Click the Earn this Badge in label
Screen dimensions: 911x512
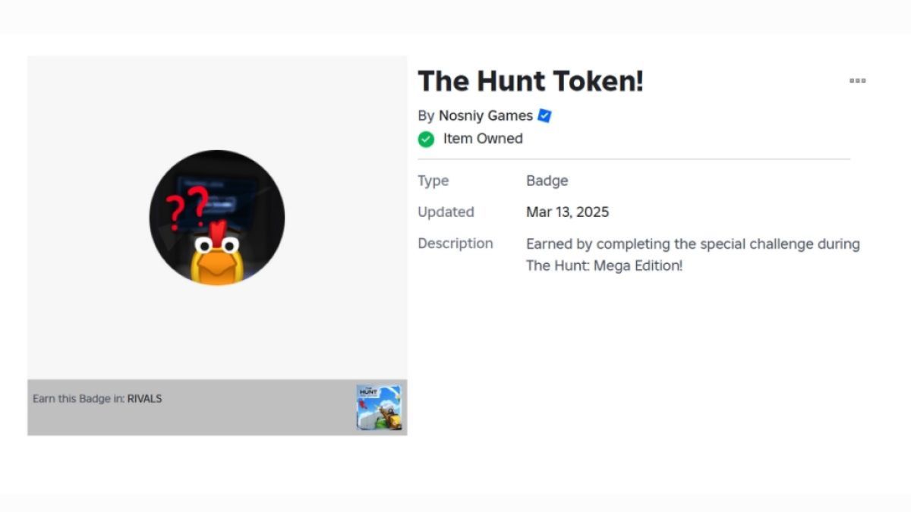[x=78, y=399]
